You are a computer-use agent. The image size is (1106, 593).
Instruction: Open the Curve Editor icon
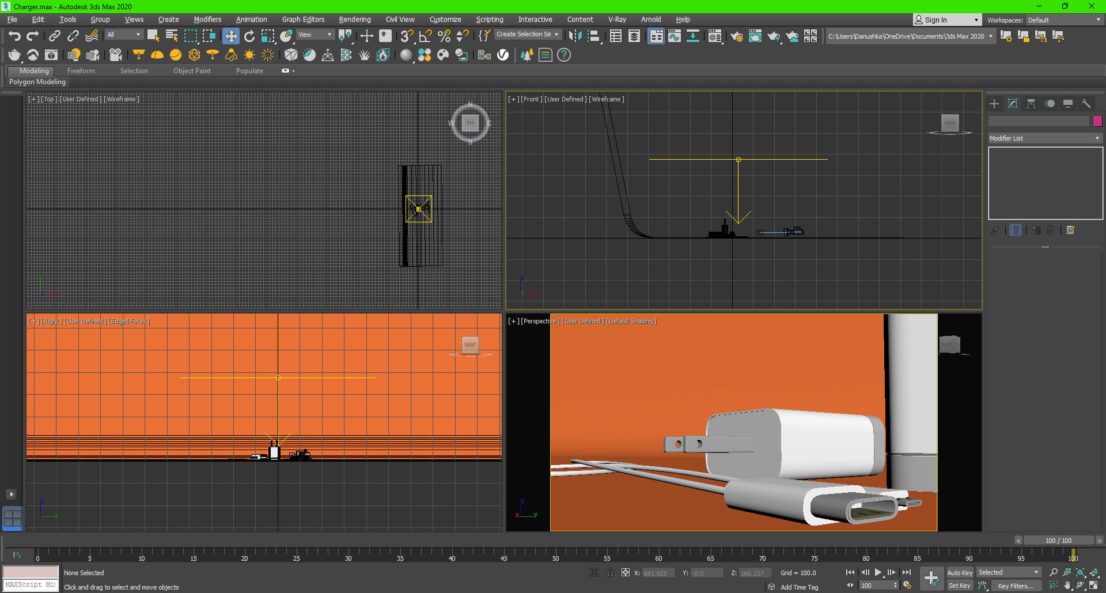(x=674, y=36)
